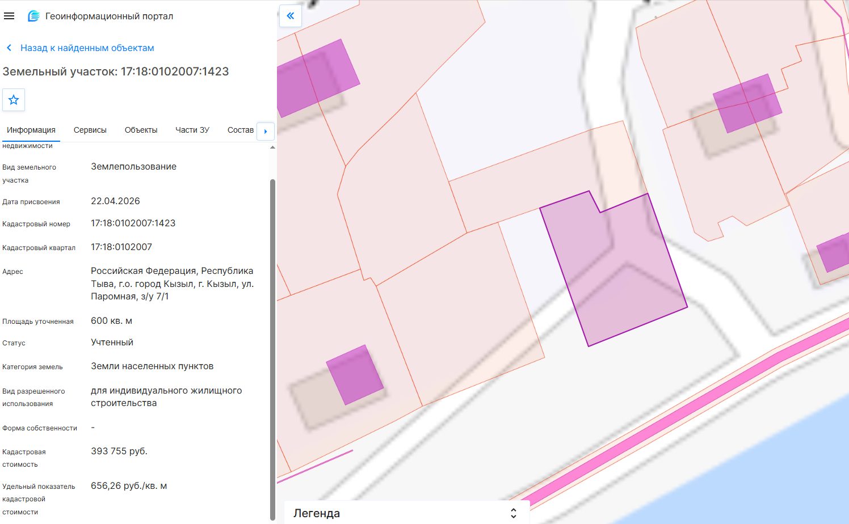Collapse the side panel with double chevron
The image size is (849, 524).
(x=291, y=16)
